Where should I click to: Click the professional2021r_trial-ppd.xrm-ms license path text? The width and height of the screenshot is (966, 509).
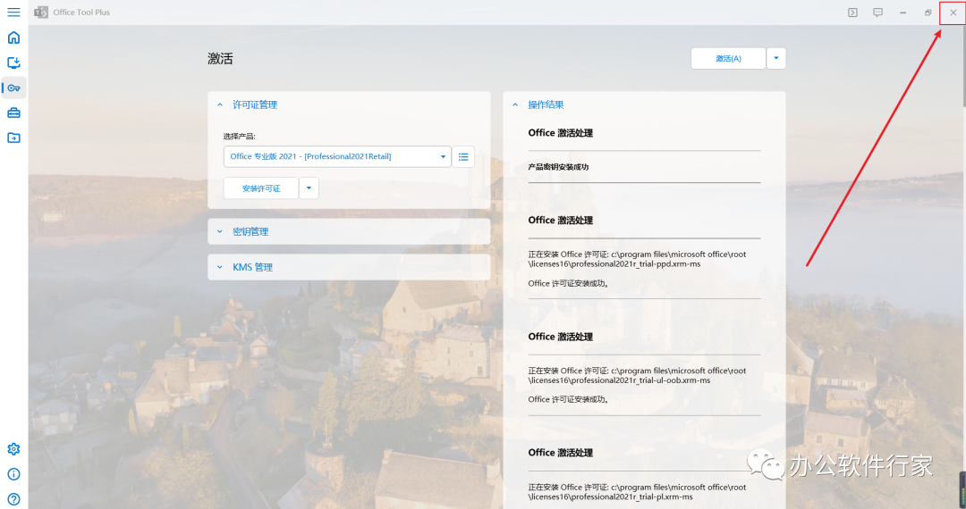coord(637,260)
